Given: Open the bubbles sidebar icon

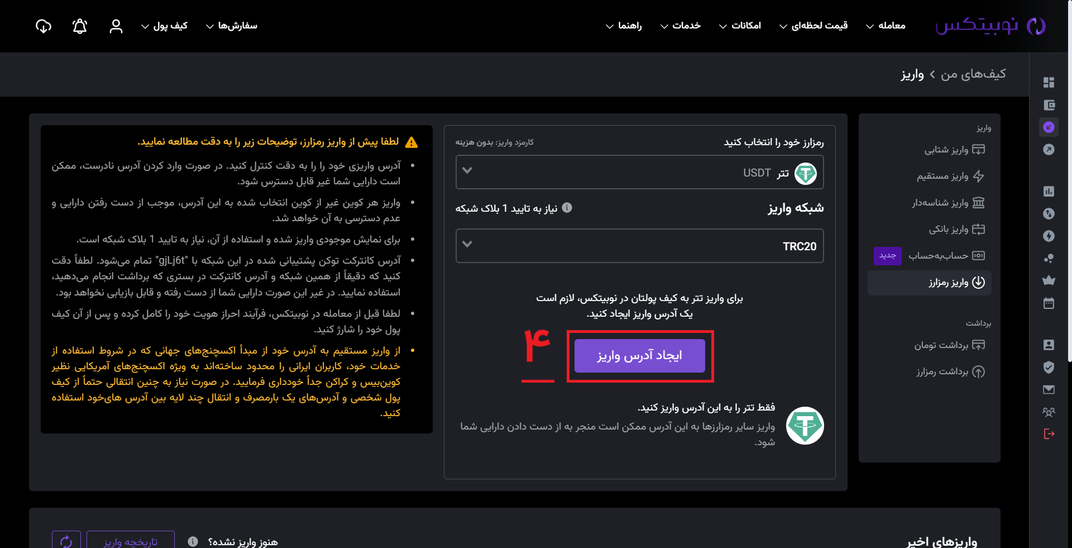Looking at the screenshot, I should pos(1049,258).
